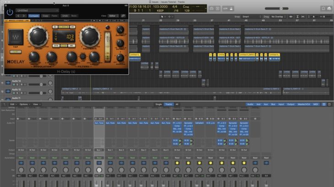Toggle the Inst channel filter in mixer

pyautogui.click(x=259, y=104)
